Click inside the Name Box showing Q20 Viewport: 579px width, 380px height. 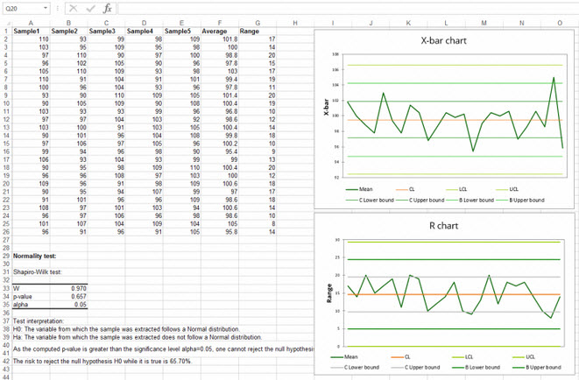point(21,8)
